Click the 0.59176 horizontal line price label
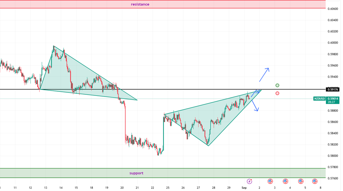 pyautogui.click(x=333, y=89)
